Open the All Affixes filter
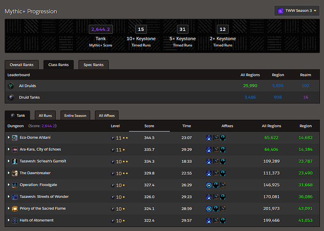The width and height of the screenshot is (324, 231). pyautogui.click(x=107, y=115)
